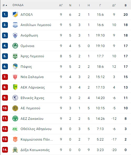Click the Καρμιώτισσα orange crest icon

coord(15,139)
